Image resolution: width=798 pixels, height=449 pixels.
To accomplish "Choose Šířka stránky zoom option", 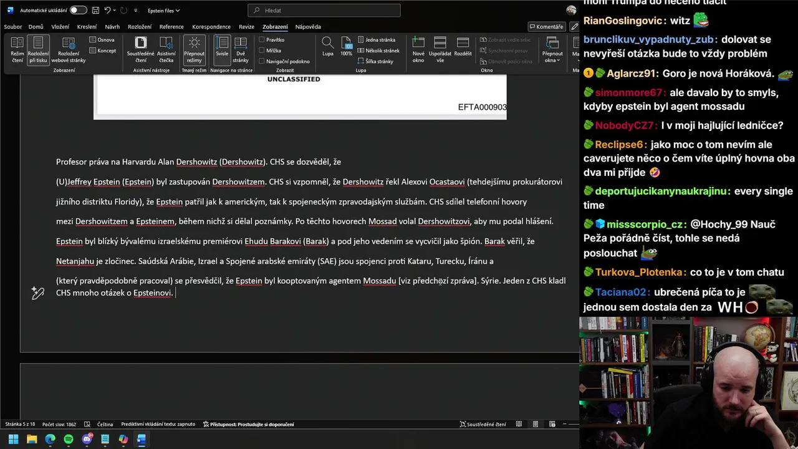I will [x=375, y=61].
